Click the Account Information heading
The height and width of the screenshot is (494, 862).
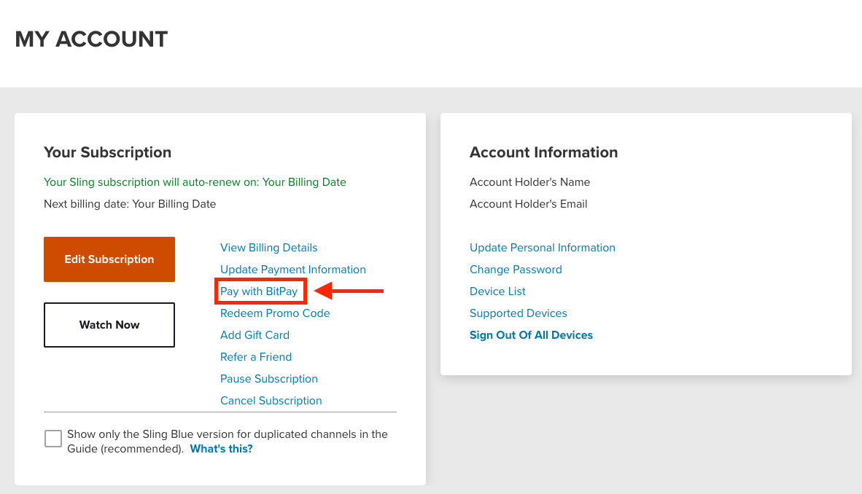(544, 152)
